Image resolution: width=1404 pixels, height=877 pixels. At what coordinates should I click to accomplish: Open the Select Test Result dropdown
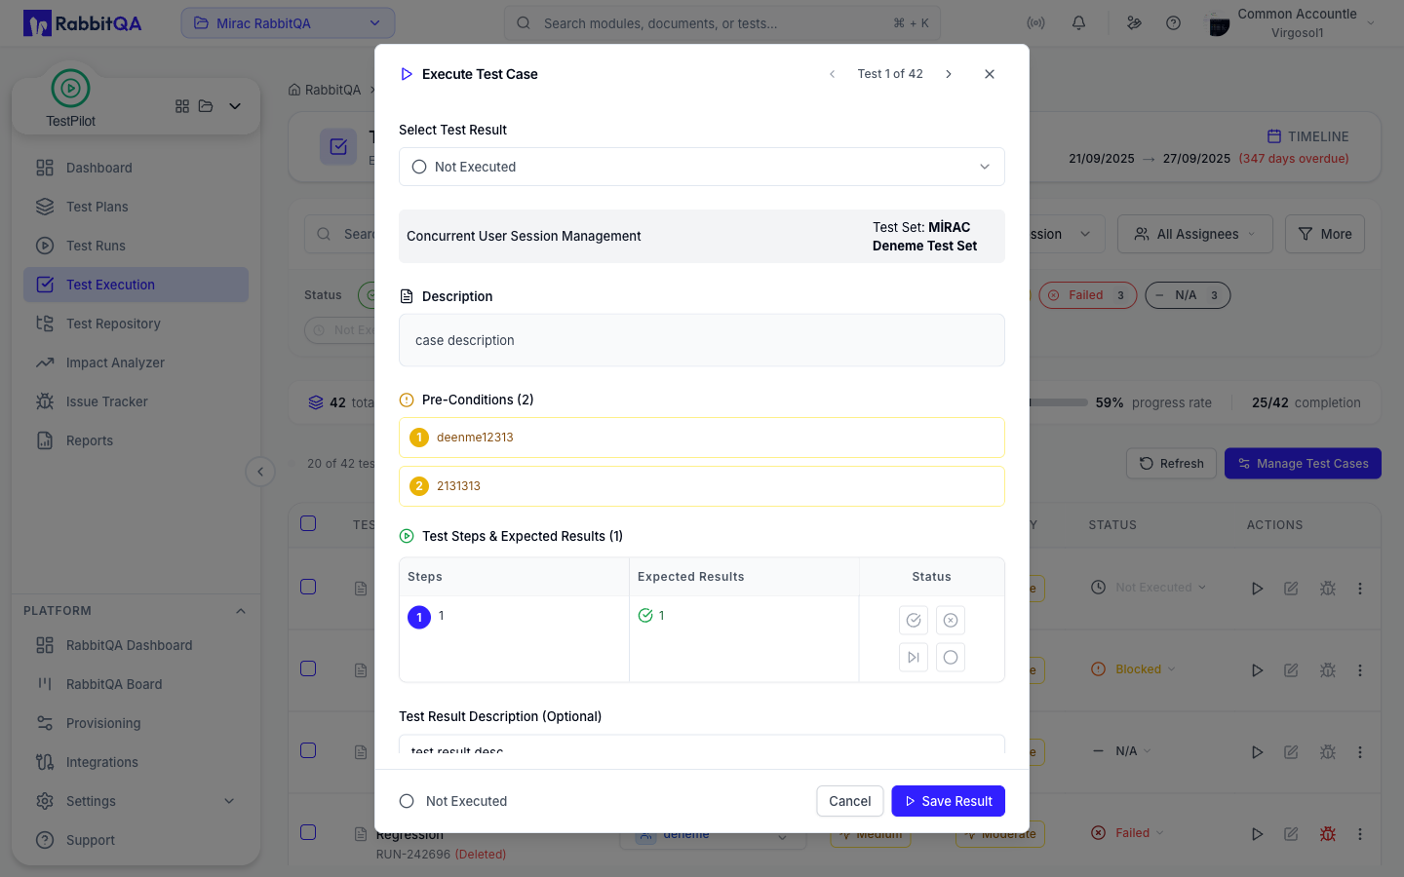pyautogui.click(x=702, y=167)
